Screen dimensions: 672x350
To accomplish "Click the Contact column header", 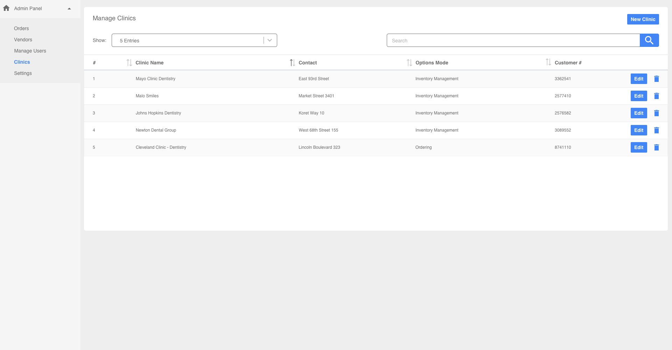I will (x=308, y=63).
